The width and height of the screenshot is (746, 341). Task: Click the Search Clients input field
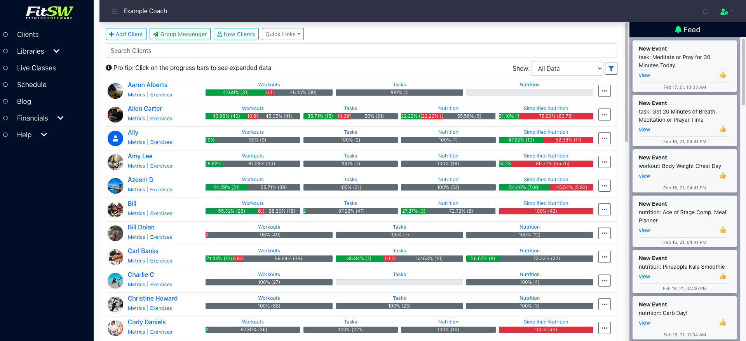[x=361, y=51]
